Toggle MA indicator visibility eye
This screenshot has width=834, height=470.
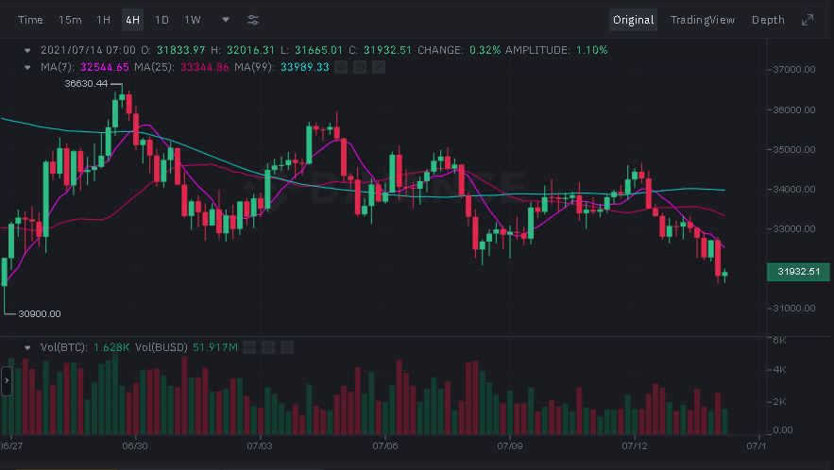pos(341,67)
